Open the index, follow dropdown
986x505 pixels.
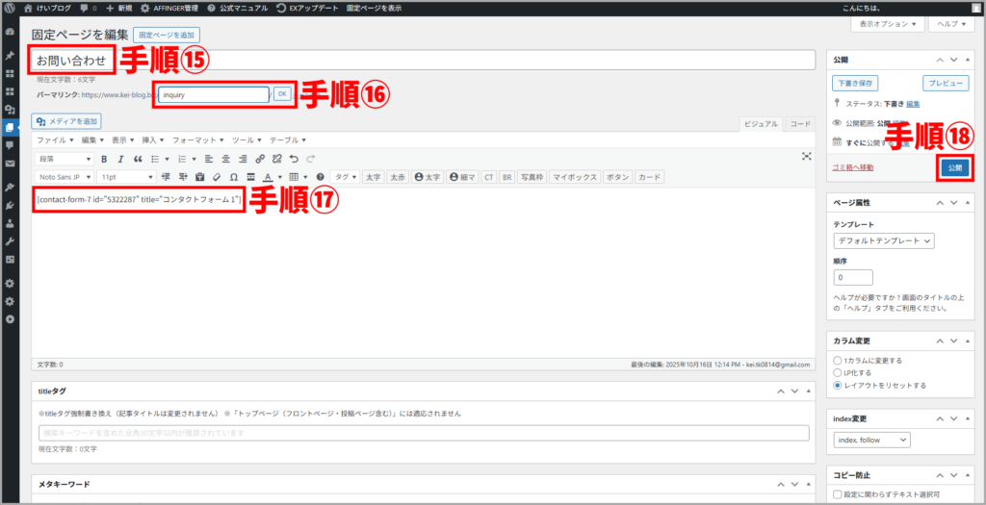coord(871,440)
